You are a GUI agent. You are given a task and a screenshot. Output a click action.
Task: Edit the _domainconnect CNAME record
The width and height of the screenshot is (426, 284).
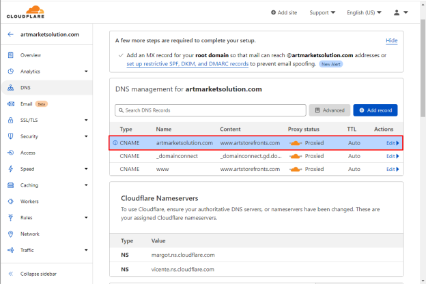[393, 156]
